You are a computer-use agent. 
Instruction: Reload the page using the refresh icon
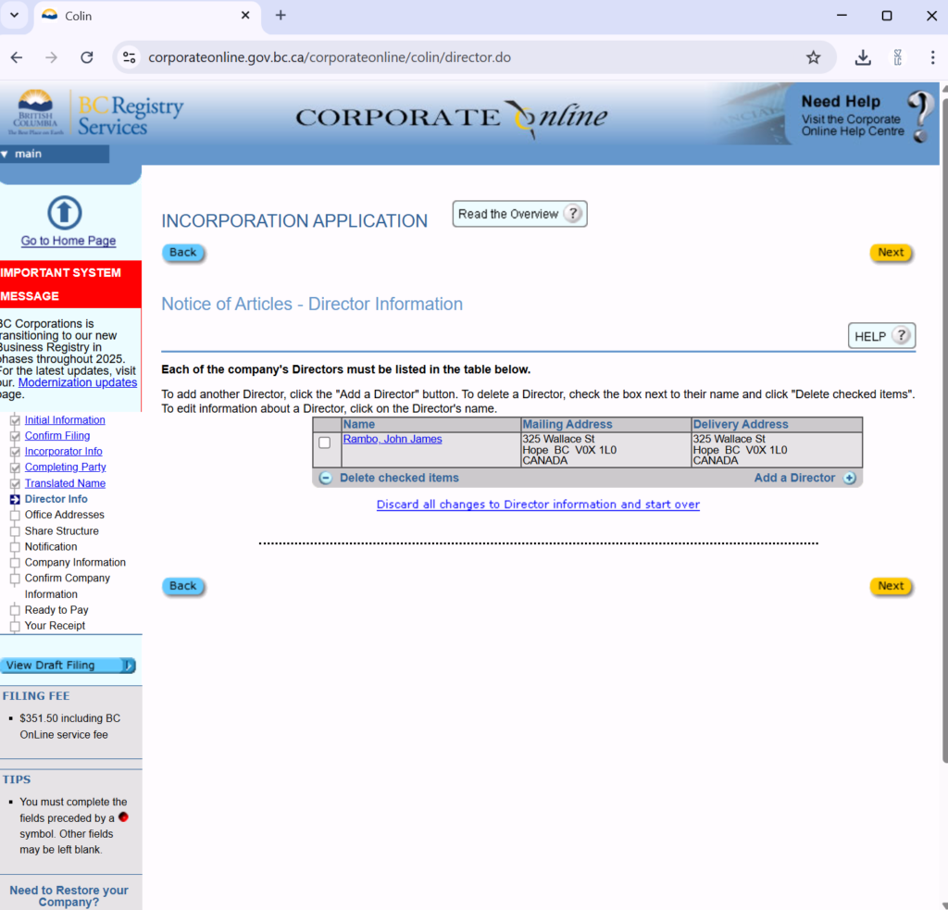[87, 57]
